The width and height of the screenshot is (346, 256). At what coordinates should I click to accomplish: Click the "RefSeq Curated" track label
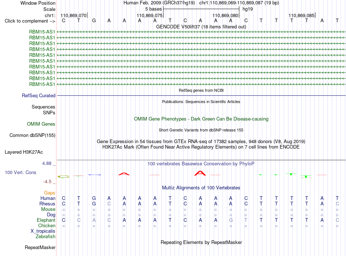tap(39, 95)
